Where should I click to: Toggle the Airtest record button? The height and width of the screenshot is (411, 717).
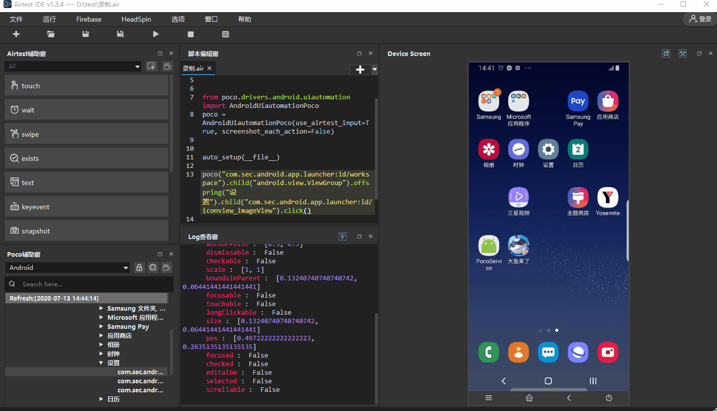tap(167, 66)
